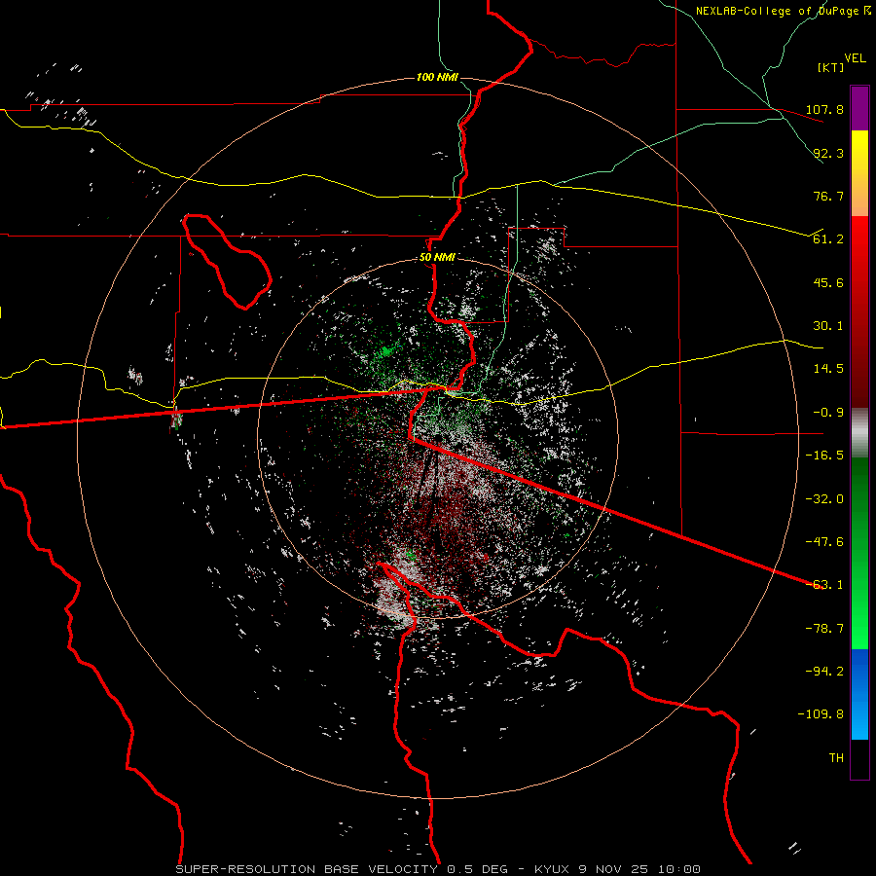This screenshot has height=876, width=876.
Task: Select the -32.0 legend value
Action: [824, 499]
